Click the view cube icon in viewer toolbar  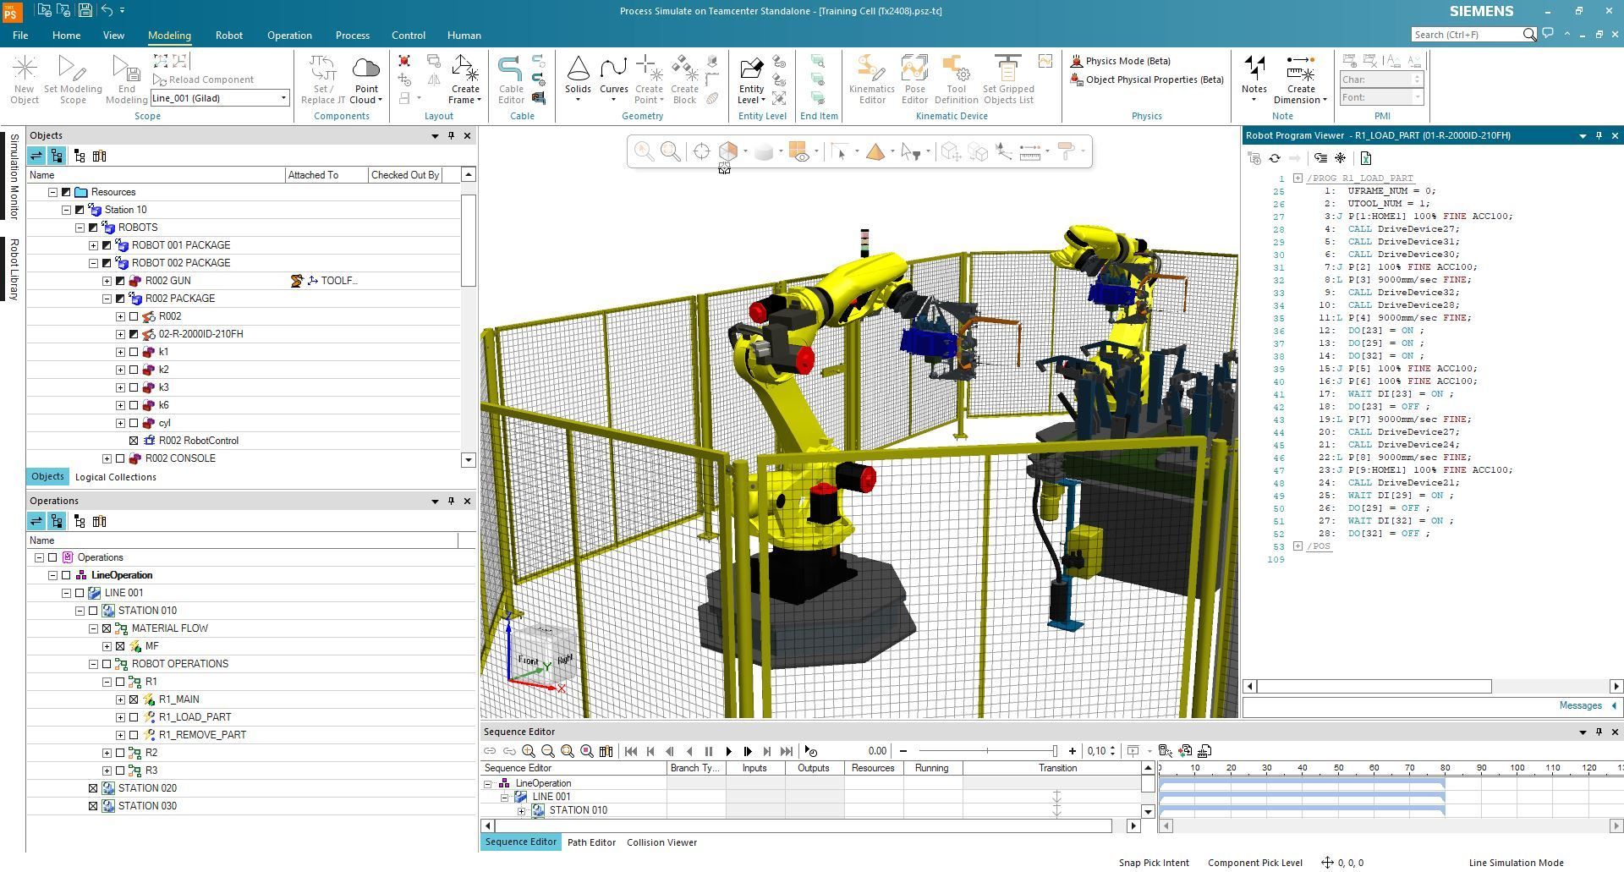pyautogui.click(x=727, y=151)
